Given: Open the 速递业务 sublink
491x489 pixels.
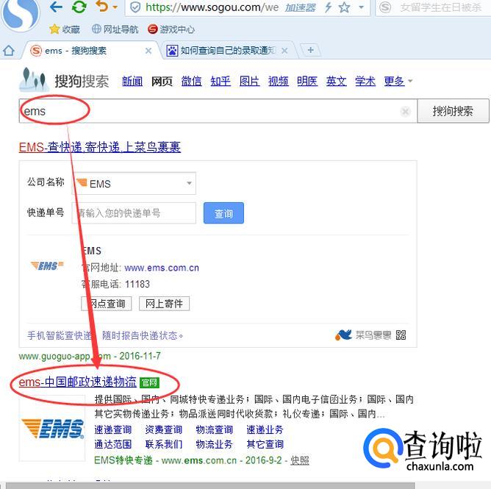Looking at the screenshot, I should point(265,429).
